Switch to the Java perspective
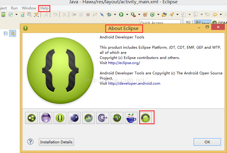This screenshot has width=227, height=153. [202, 22]
